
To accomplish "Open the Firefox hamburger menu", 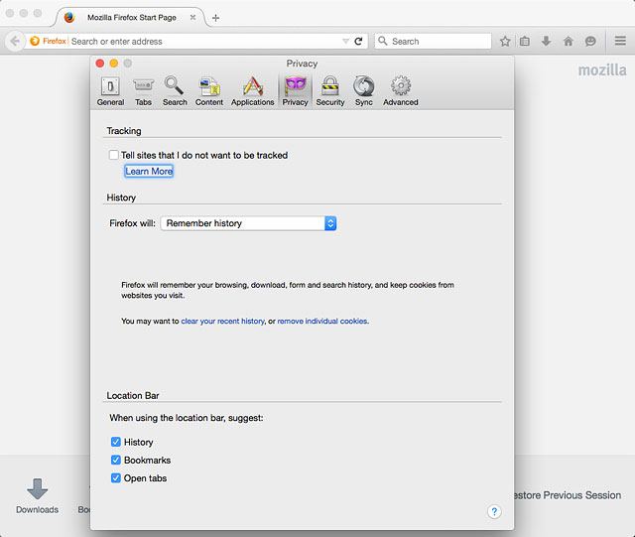I will tap(620, 41).
